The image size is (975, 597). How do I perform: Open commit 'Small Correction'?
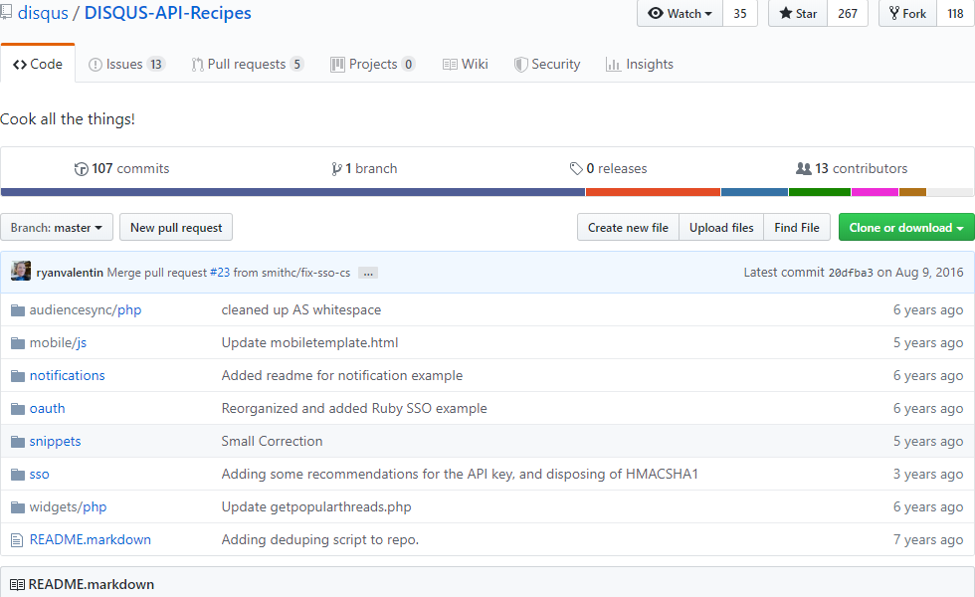[x=272, y=441]
